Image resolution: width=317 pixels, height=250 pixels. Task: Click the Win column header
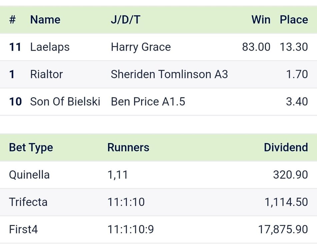click(x=261, y=20)
